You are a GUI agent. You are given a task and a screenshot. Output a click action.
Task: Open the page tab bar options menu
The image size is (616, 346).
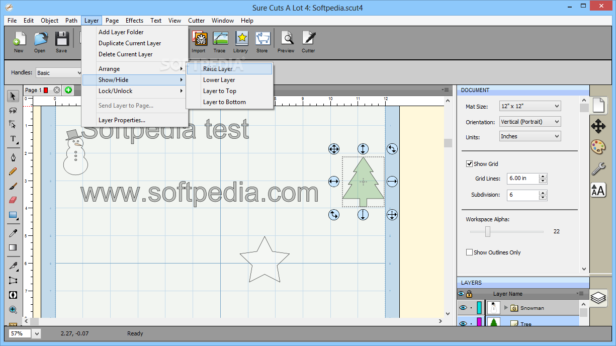446,90
